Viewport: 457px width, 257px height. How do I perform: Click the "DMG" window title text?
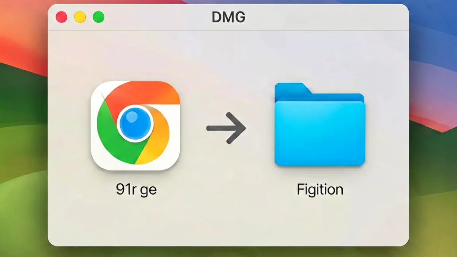pyautogui.click(x=228, y=17)
